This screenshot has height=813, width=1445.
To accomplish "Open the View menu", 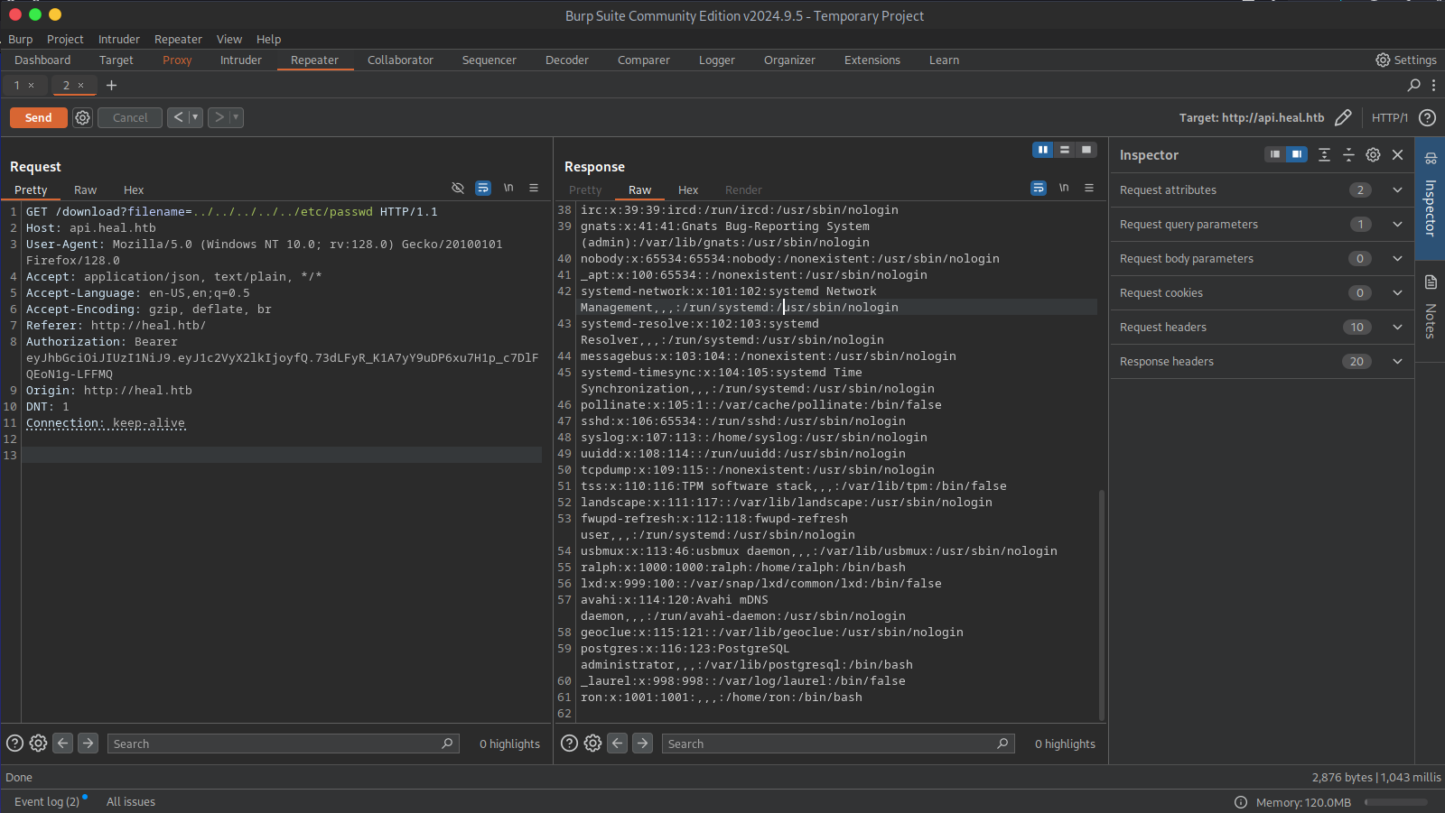I will 229,39.
